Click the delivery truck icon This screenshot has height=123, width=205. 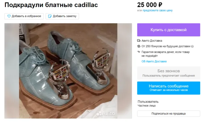(x=139, y=41)
